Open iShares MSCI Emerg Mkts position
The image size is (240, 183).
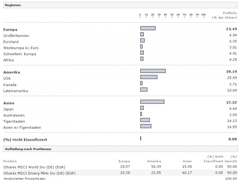39,173
